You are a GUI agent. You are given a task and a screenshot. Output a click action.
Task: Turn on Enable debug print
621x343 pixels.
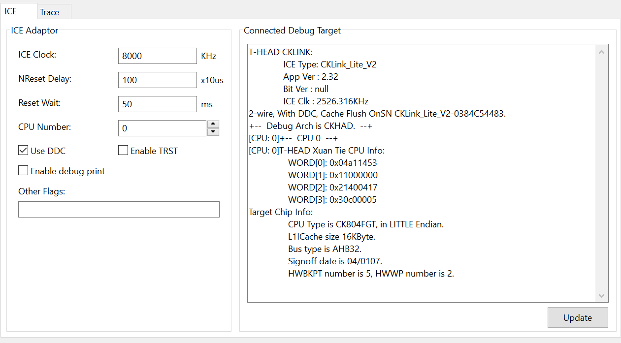click(x=23, y=171)
